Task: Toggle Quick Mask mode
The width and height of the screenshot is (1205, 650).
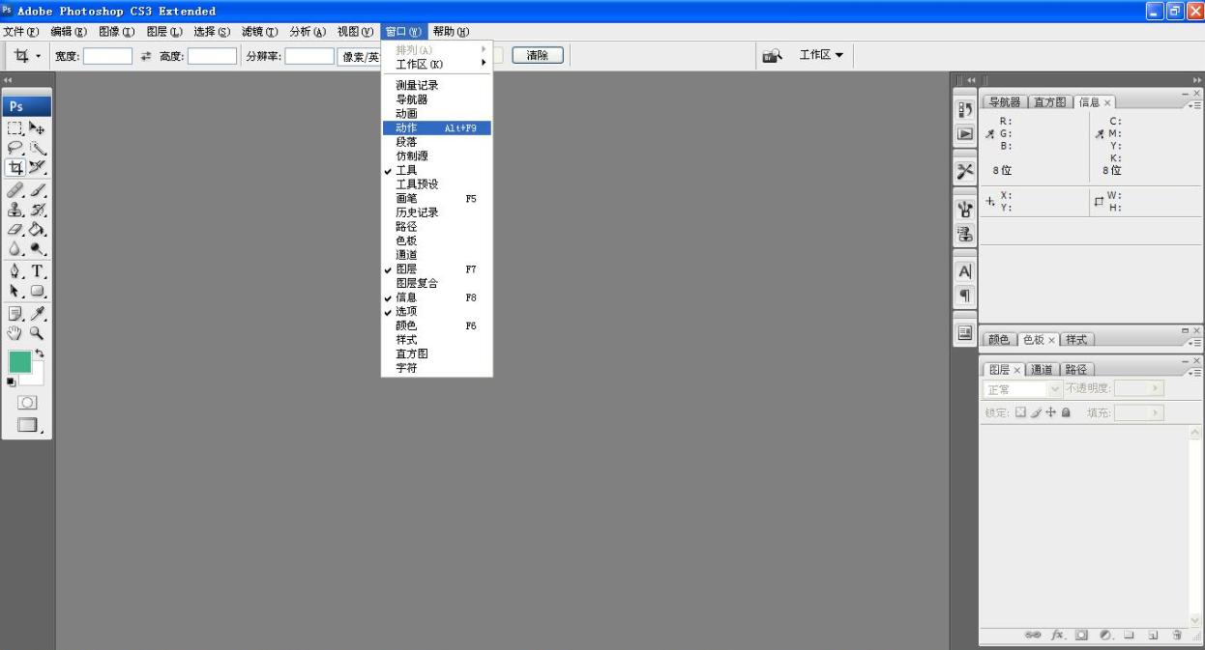Action: pyautogui.click(x=27, y=403)
